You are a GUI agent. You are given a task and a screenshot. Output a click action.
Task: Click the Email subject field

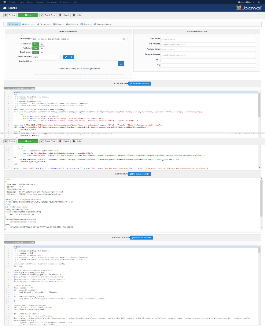click(x=80, y=39)
